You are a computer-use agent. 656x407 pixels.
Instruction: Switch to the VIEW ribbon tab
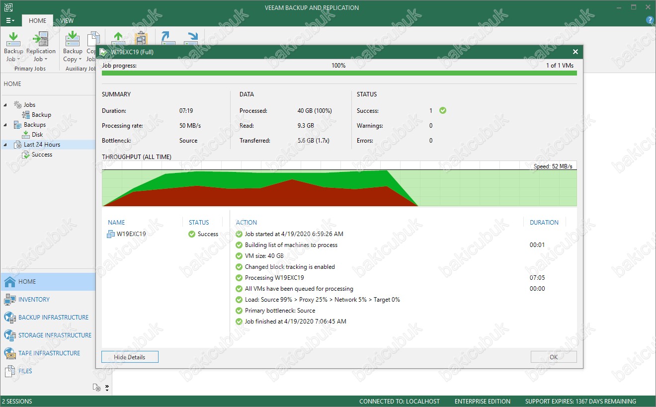click(67, 21)
